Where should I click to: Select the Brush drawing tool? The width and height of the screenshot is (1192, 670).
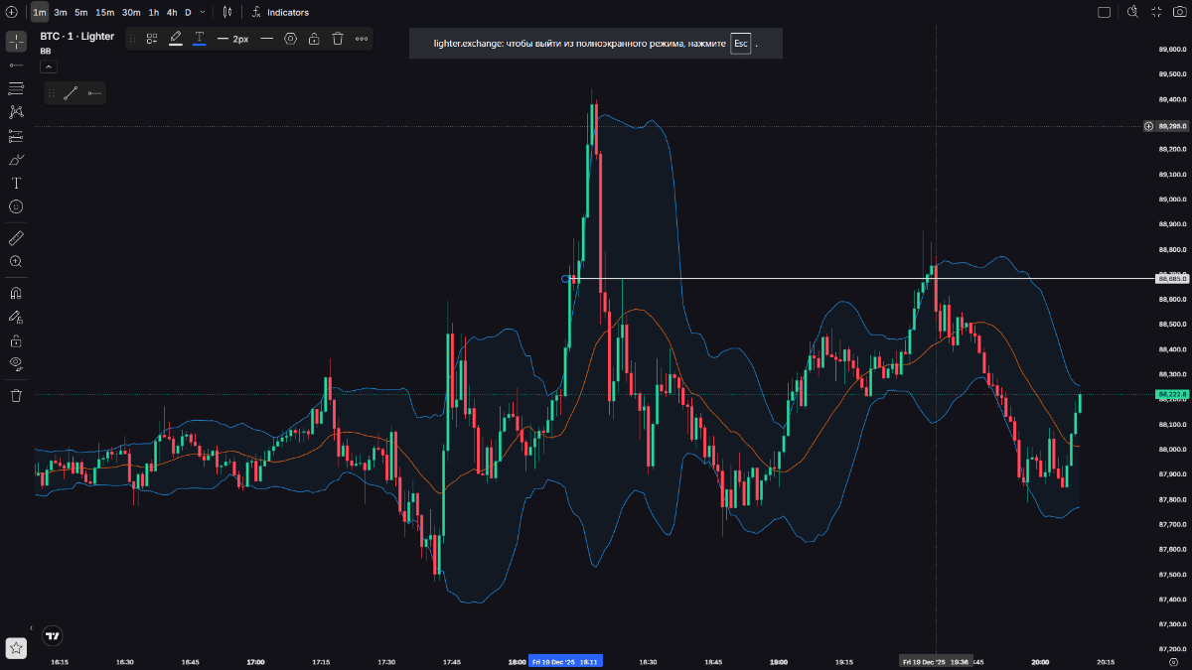(x=16, y=160)
